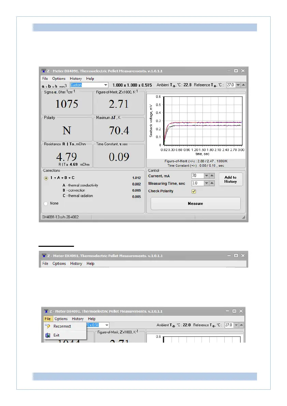Open History menu in the window with the open File menu
Viewport: 287px width, 406px height.
click(x=78, y=319)
